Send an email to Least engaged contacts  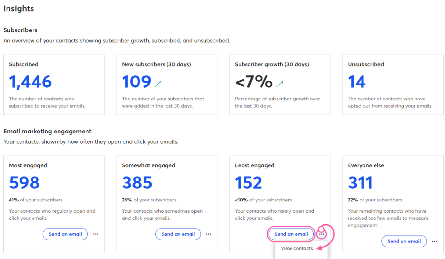pyautogui.click(x=291, y=234)
